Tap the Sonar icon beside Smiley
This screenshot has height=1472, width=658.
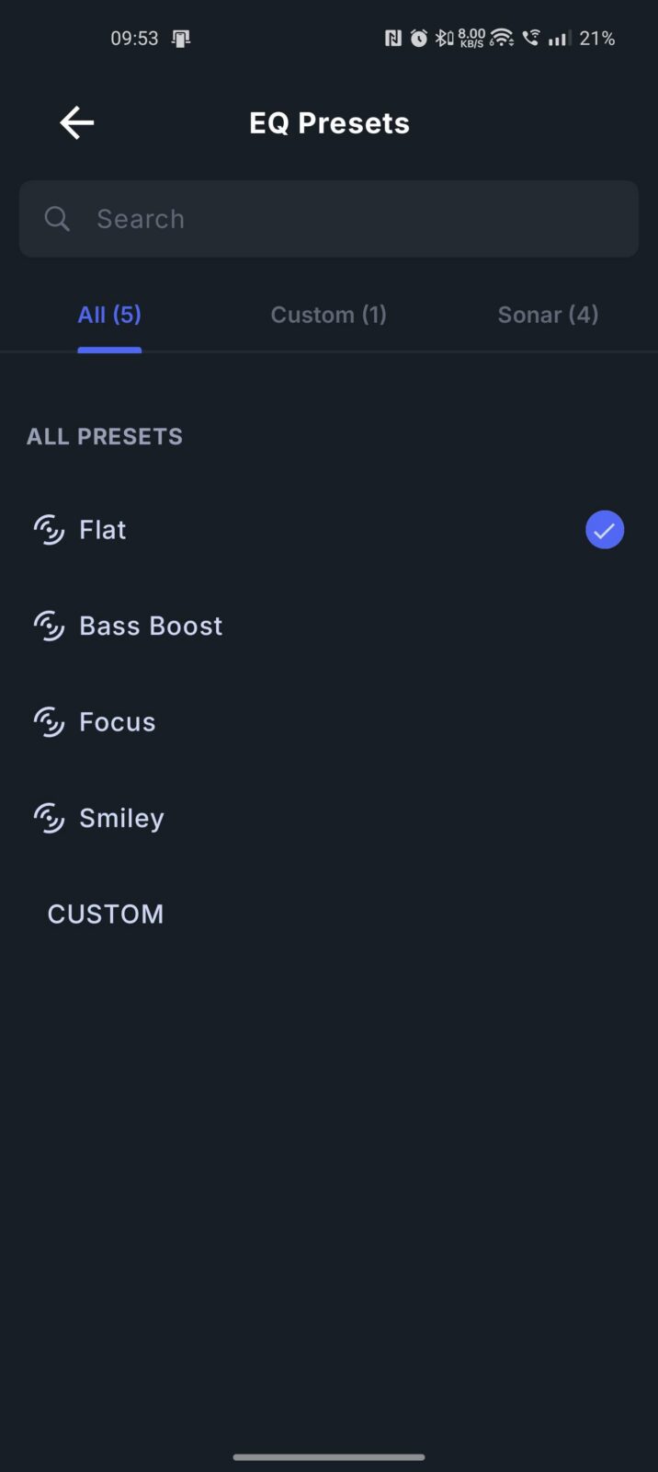[x=49, y=818]
